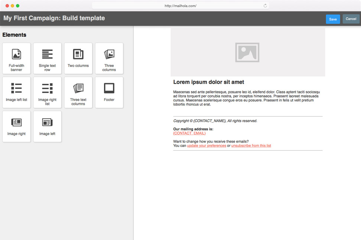Choose the Two columns element
361x240 pixels.
[x=78, y=58]
